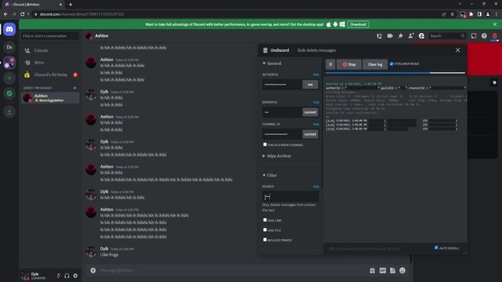Collapse the Filter section
The image size is (502, 282).
coord(270,175)
